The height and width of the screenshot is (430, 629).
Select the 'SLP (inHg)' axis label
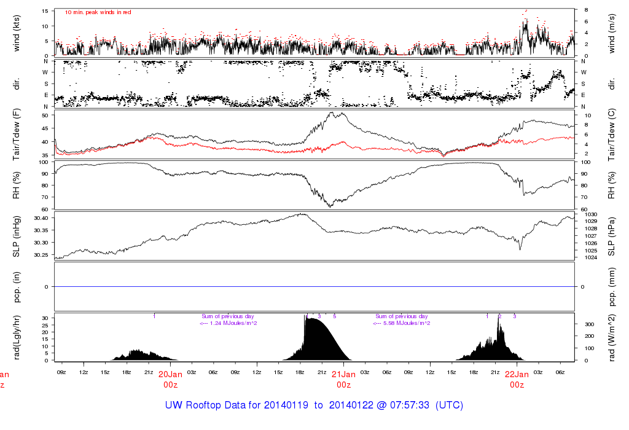click(17, 237)
